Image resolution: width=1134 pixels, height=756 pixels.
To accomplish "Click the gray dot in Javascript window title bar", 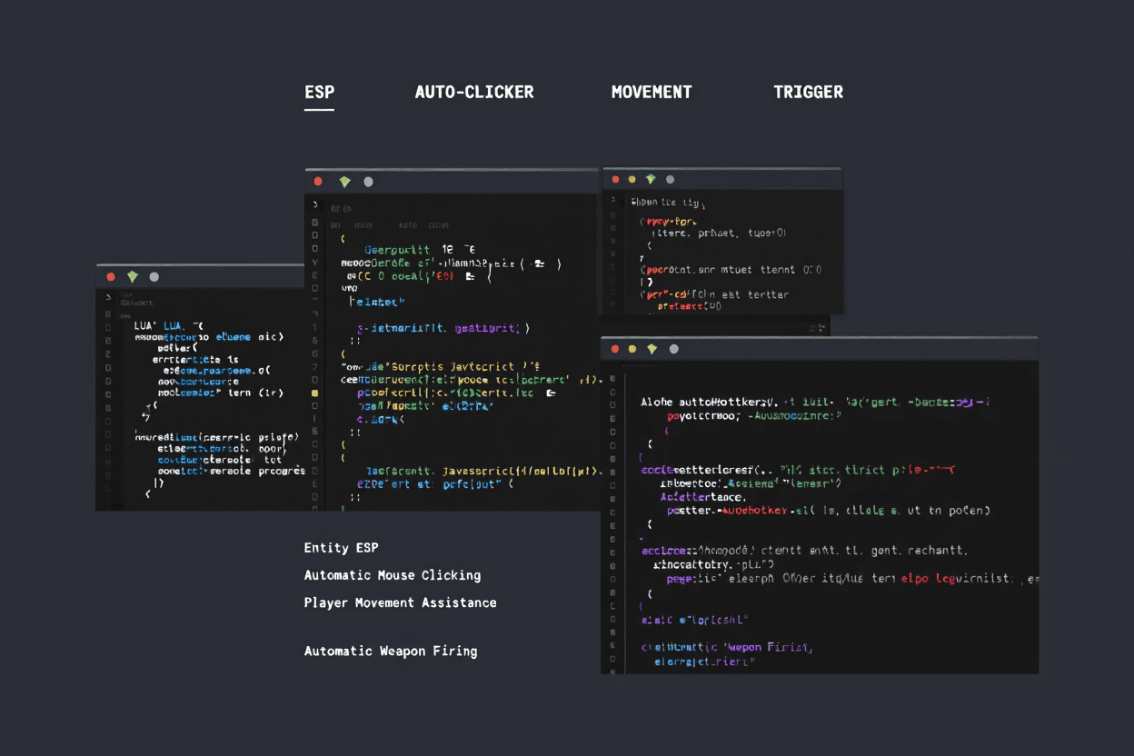I will 368,182.
